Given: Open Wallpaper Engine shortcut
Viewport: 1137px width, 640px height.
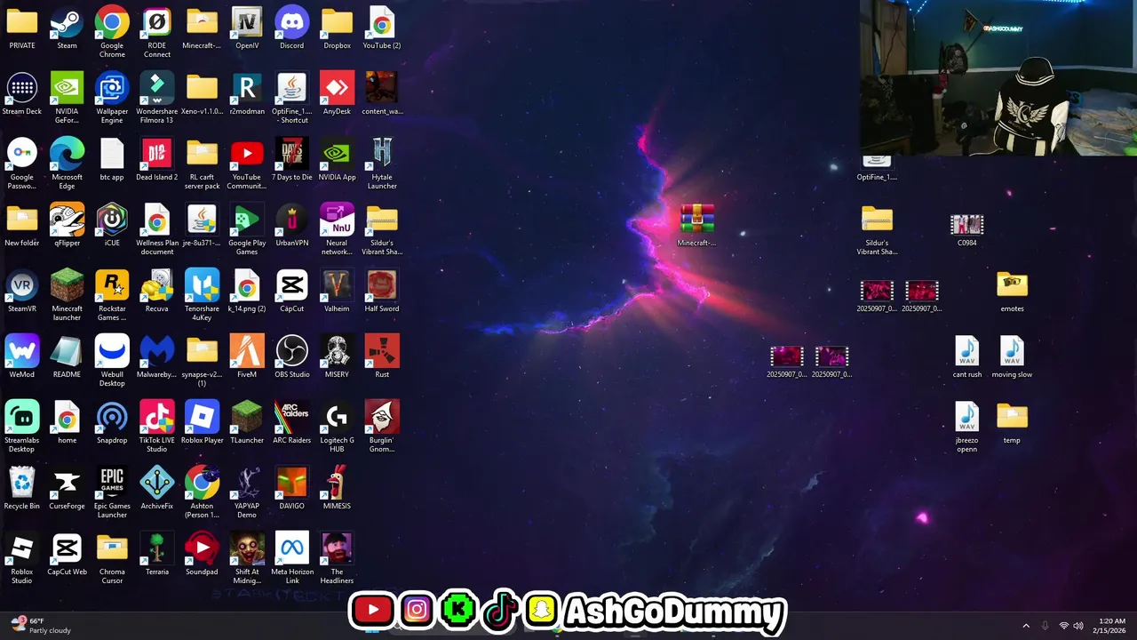Looking at the screenshot, I should coord(112,98).
